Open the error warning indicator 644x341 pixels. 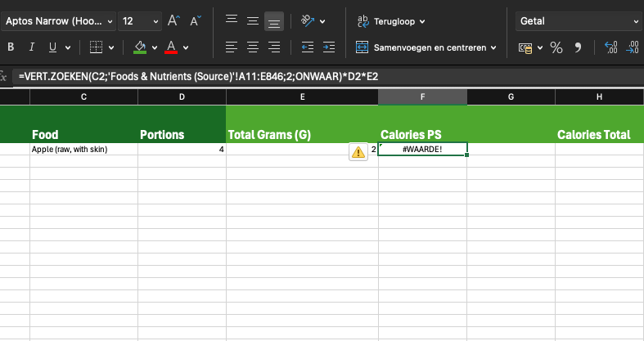pyautogui.click(x=358, y=152)
